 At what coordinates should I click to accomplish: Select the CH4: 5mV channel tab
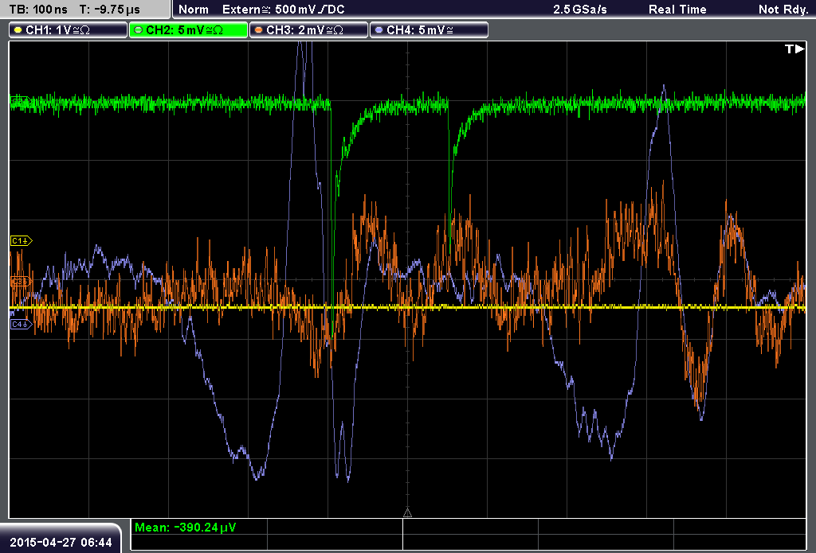(429, 30)
